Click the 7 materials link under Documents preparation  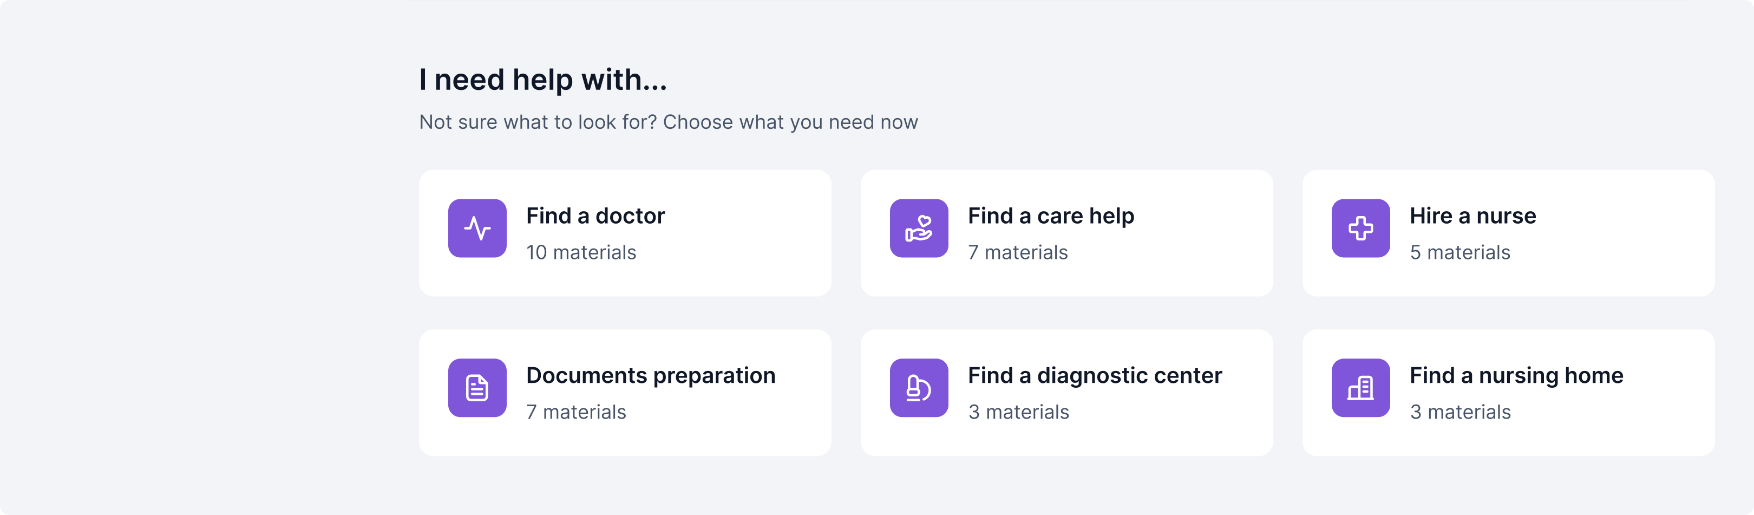click(576, 412)
